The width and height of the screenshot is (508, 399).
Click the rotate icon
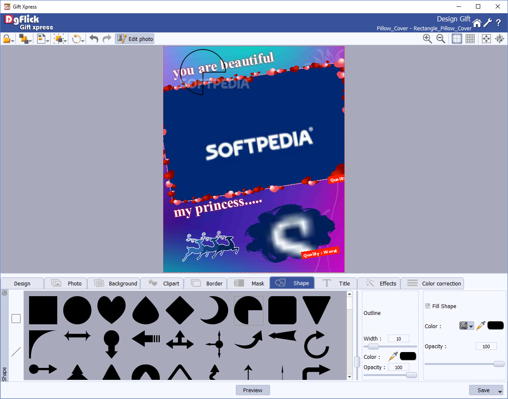76,39
